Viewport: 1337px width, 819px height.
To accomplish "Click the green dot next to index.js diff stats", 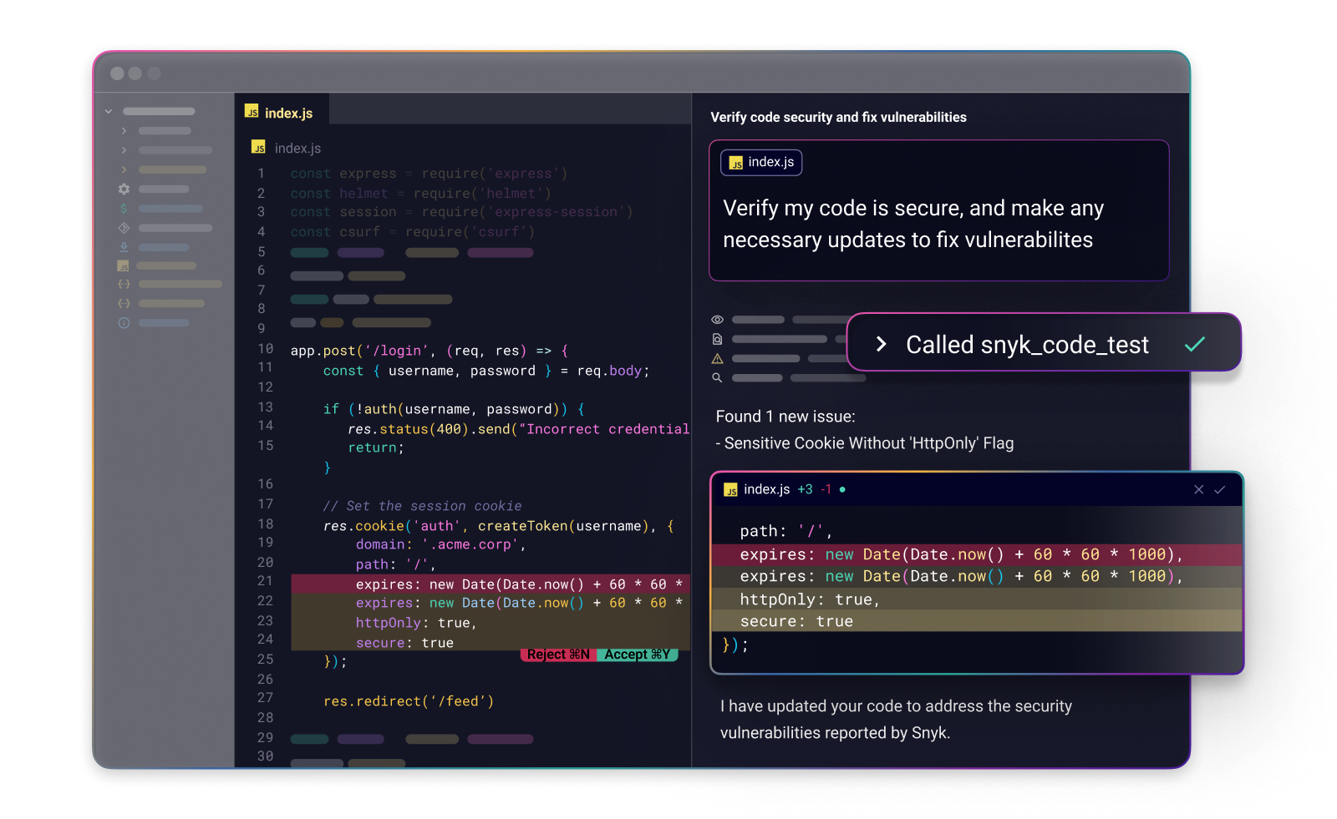I will click(843, 489).
